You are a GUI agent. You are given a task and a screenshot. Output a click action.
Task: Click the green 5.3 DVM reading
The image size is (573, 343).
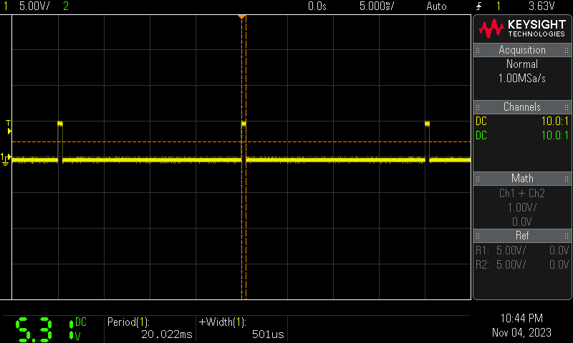coord(34,329)
